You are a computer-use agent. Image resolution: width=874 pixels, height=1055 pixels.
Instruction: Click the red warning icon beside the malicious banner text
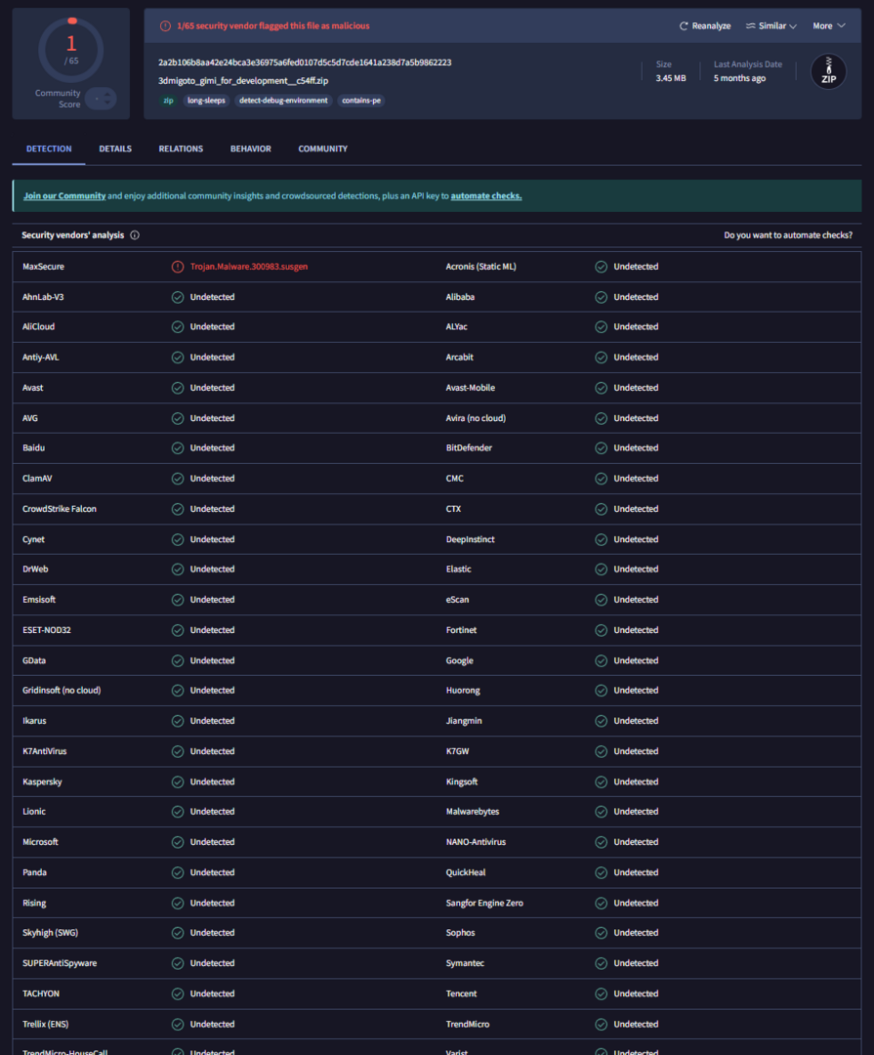pos(165,26)
